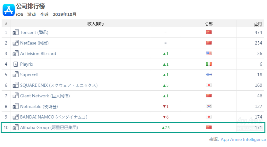Click the App Store icon at top left
The height and width of the screenshot is (147, 267).
(9, 10)
